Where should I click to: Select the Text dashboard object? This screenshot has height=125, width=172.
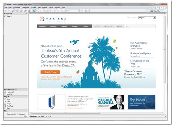(x=7, y=102)
